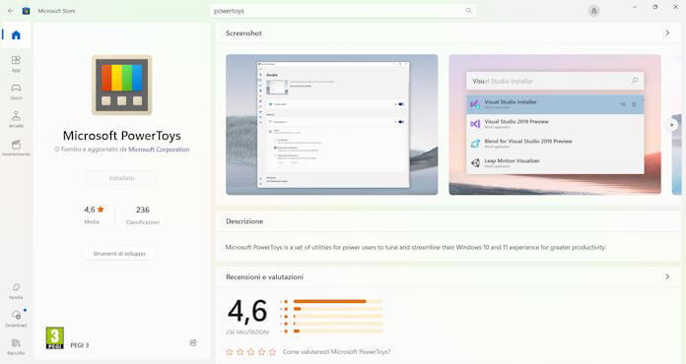Open the App section in sidebar
This screenshot has width=686, height=364.
click(16, 64)
